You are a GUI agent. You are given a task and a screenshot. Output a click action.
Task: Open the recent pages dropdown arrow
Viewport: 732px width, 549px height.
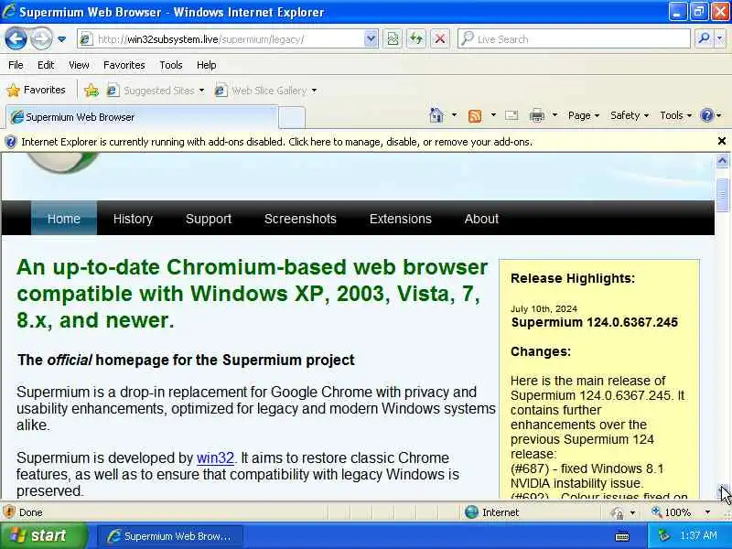click(x=61, y=39)
